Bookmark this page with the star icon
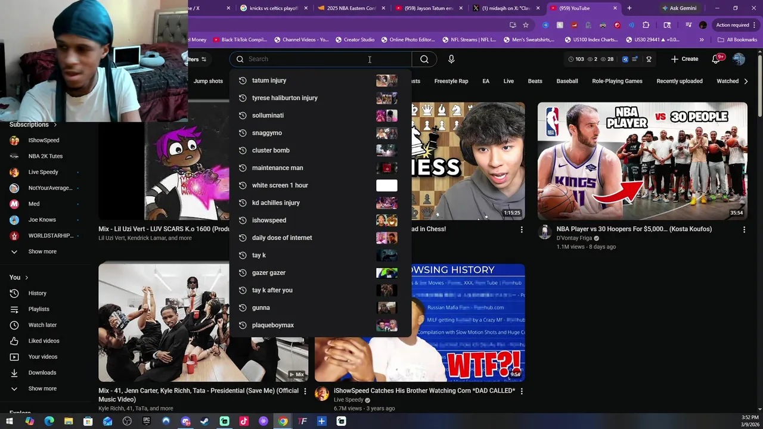This screenshot has width=763, height=429. (x=526, y=25)
